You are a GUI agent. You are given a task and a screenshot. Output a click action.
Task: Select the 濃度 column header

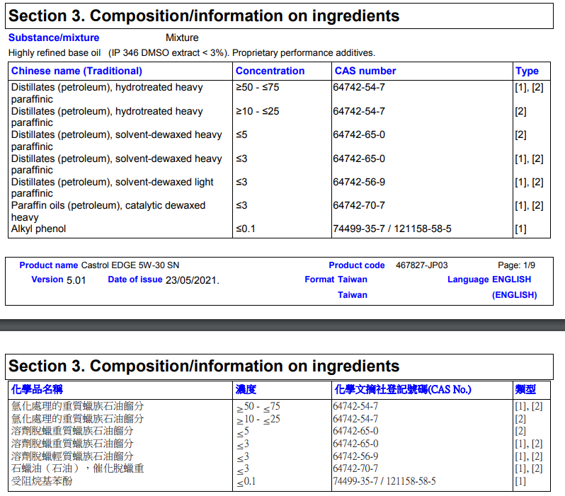pyautogui.click(x=246, y=389)
